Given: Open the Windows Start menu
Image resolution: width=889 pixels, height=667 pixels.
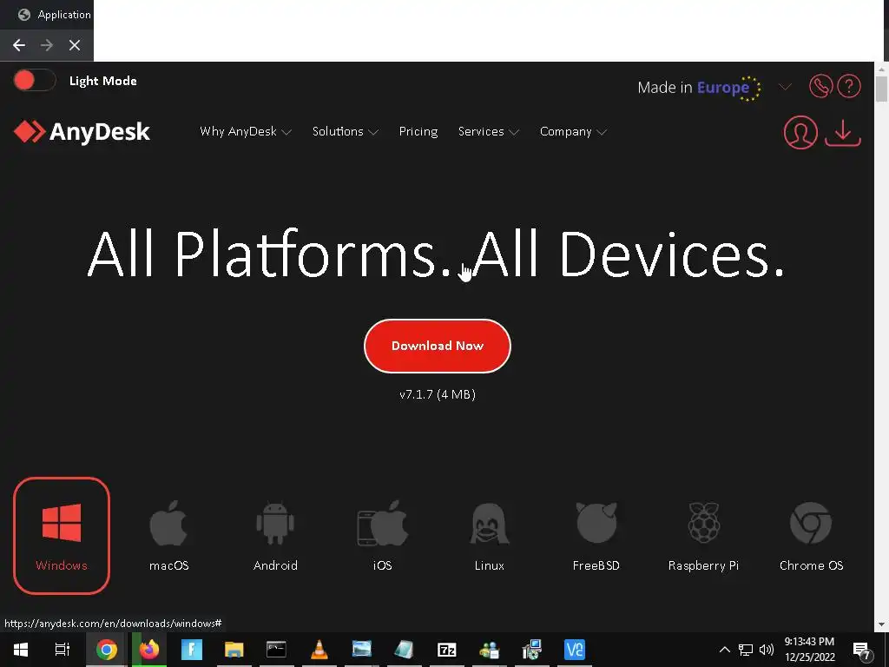Looking at the screenshot, I should click(x=21, y=650).
